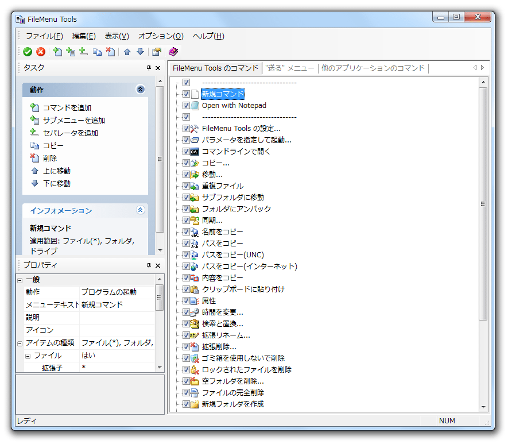Disable the 同期 command checkbox
Image resolution: width=508 pixels, height=444 pixels.
pos(186,221)
